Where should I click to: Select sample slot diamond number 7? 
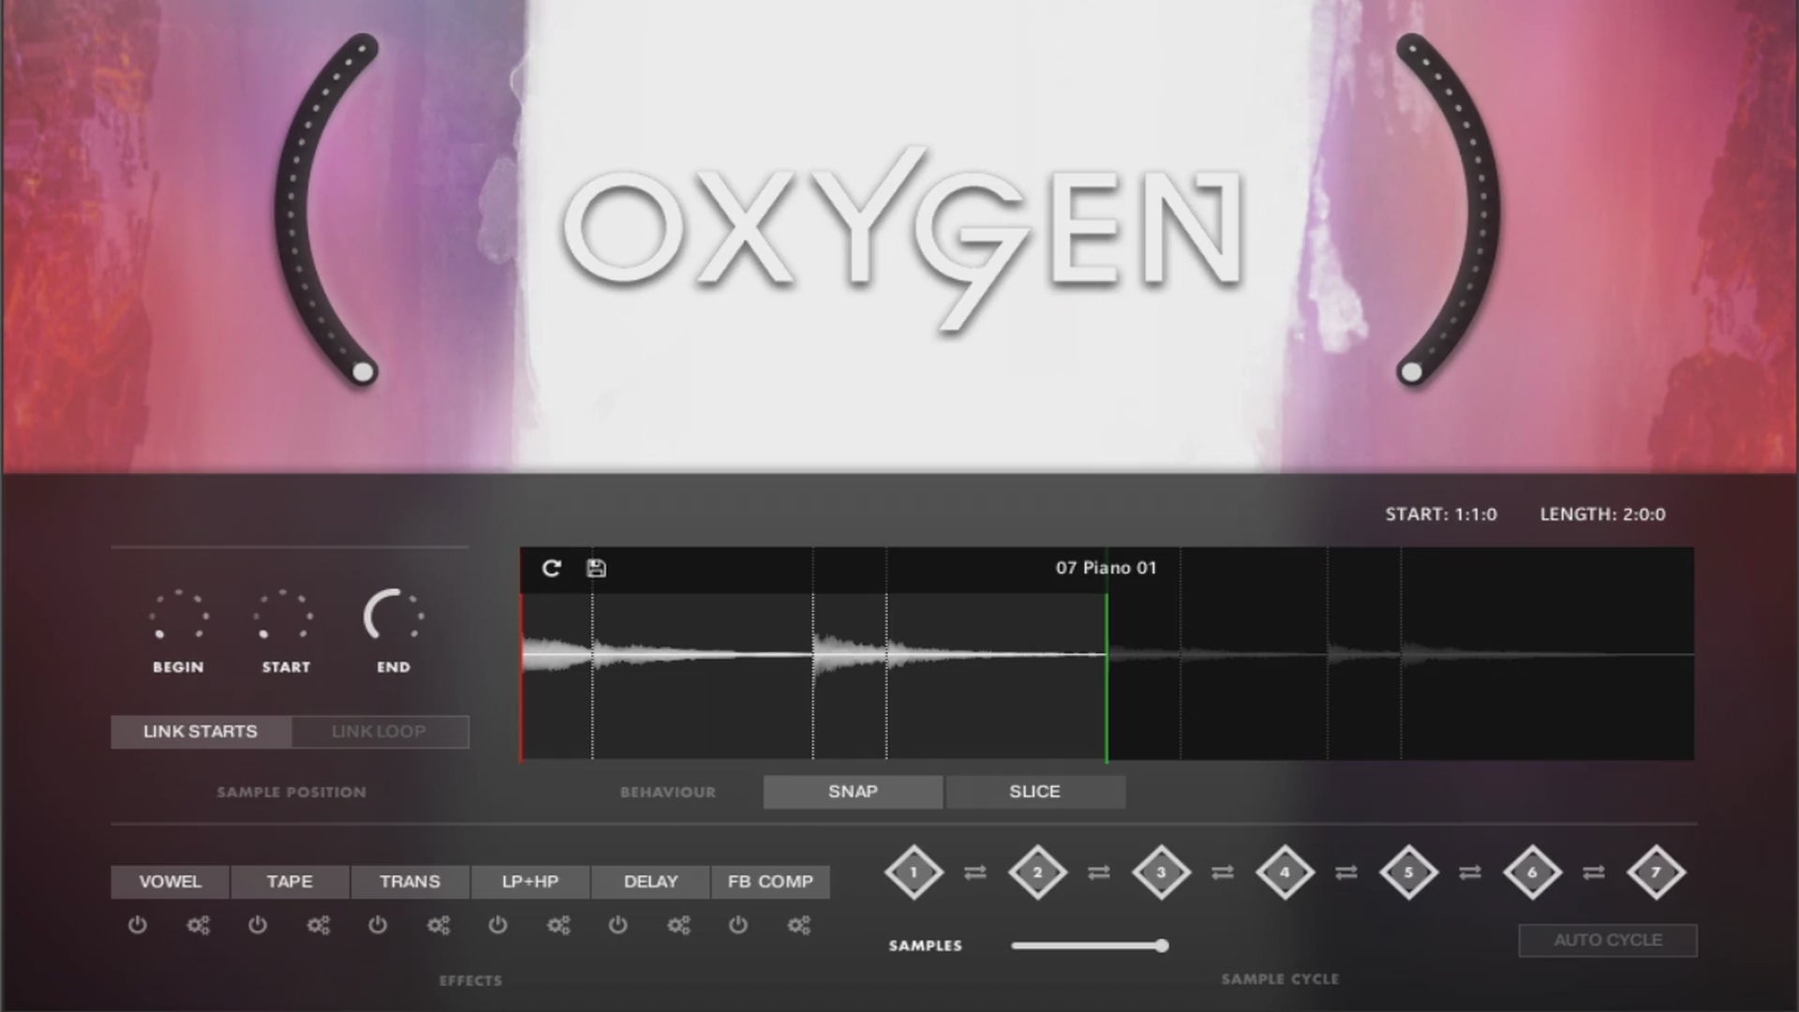click(x=1656, y=872)
